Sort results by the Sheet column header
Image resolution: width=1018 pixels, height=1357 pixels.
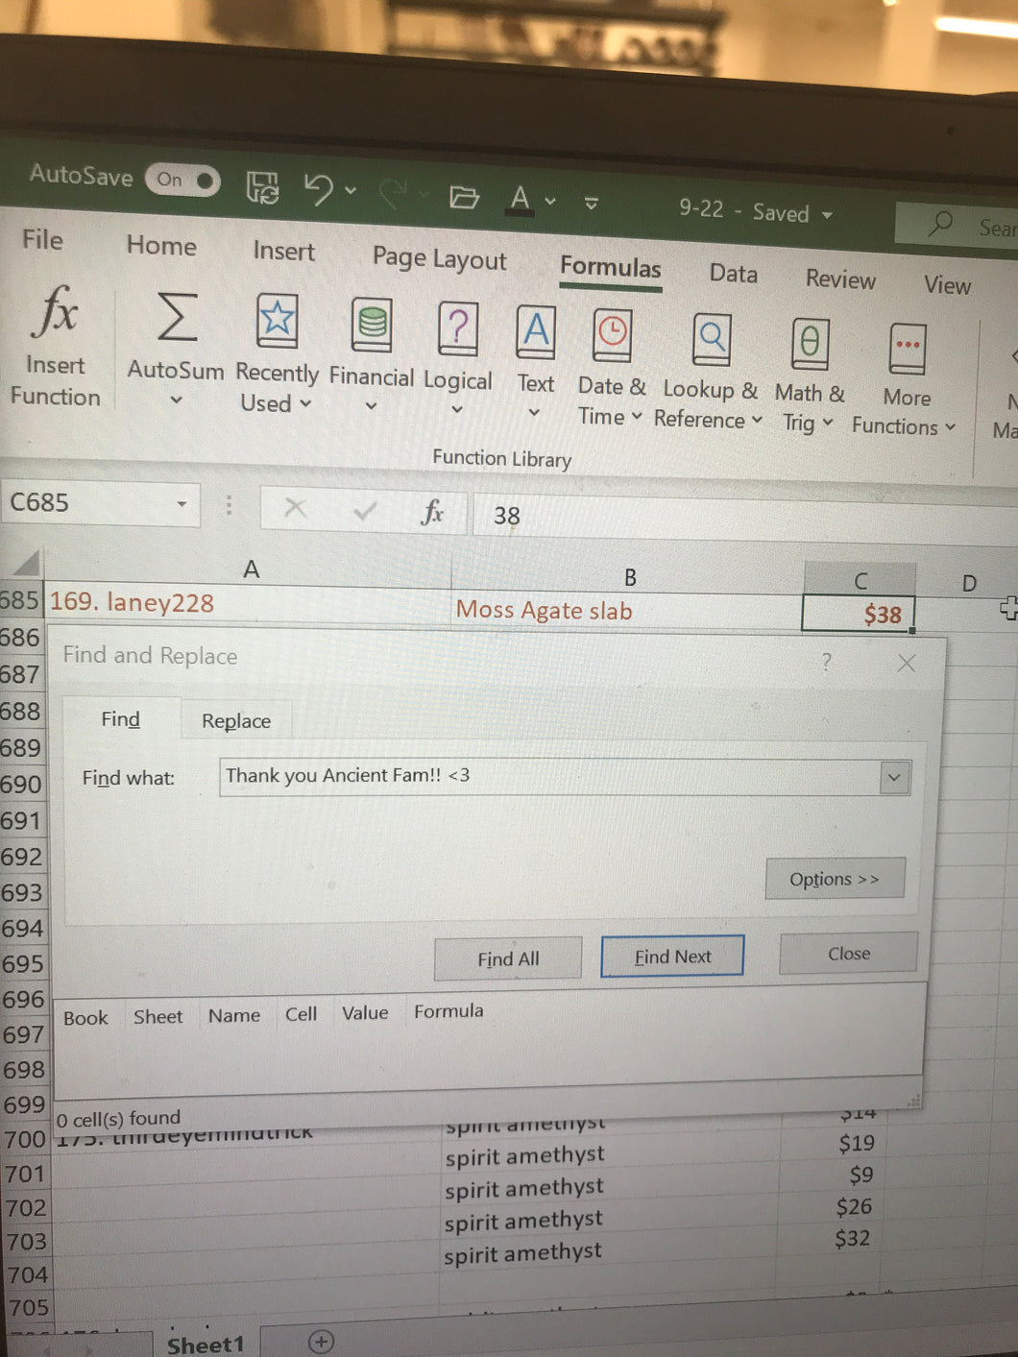pos(158,1017)
